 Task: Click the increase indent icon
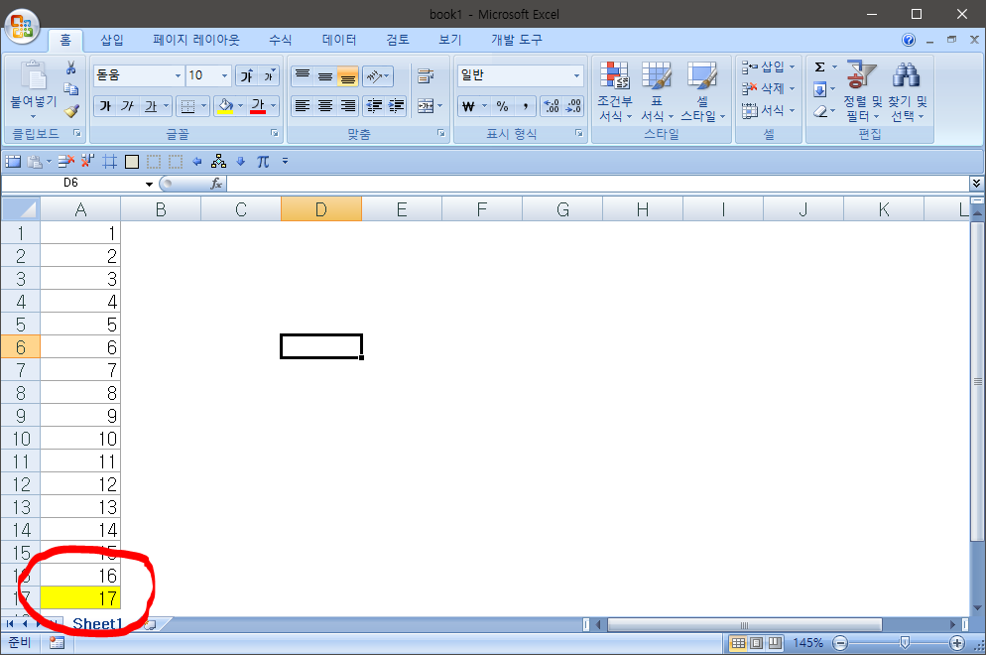pos(396,106)
